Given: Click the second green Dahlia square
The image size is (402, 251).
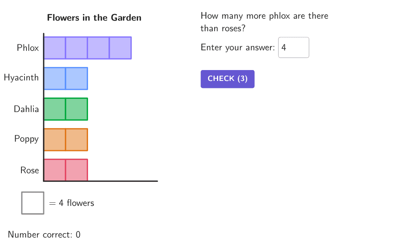Looking at the screenshot, I should [76, 109].
